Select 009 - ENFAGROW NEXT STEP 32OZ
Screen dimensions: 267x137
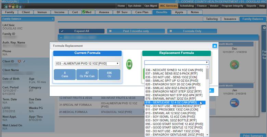pos(175,92)
